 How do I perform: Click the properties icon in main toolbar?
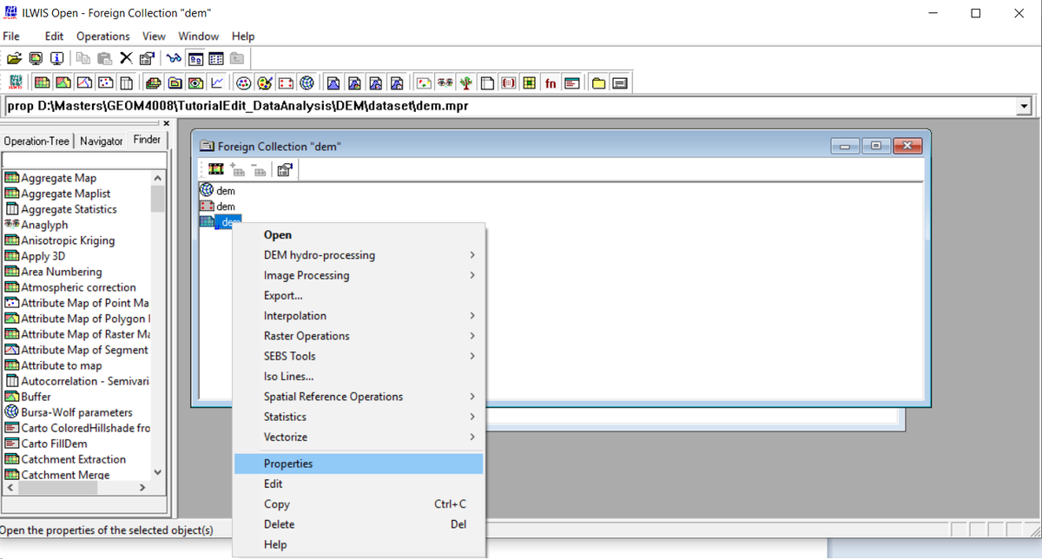click(147, 58)
